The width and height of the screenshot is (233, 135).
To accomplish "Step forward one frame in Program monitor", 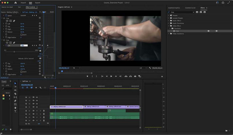I will pyautogui.click(x=116, y=76).
